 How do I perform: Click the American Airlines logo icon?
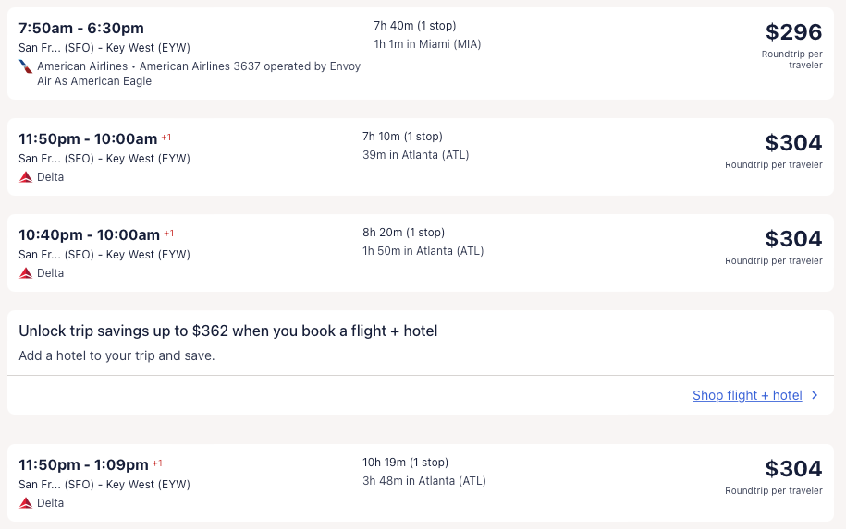(26, 66)
